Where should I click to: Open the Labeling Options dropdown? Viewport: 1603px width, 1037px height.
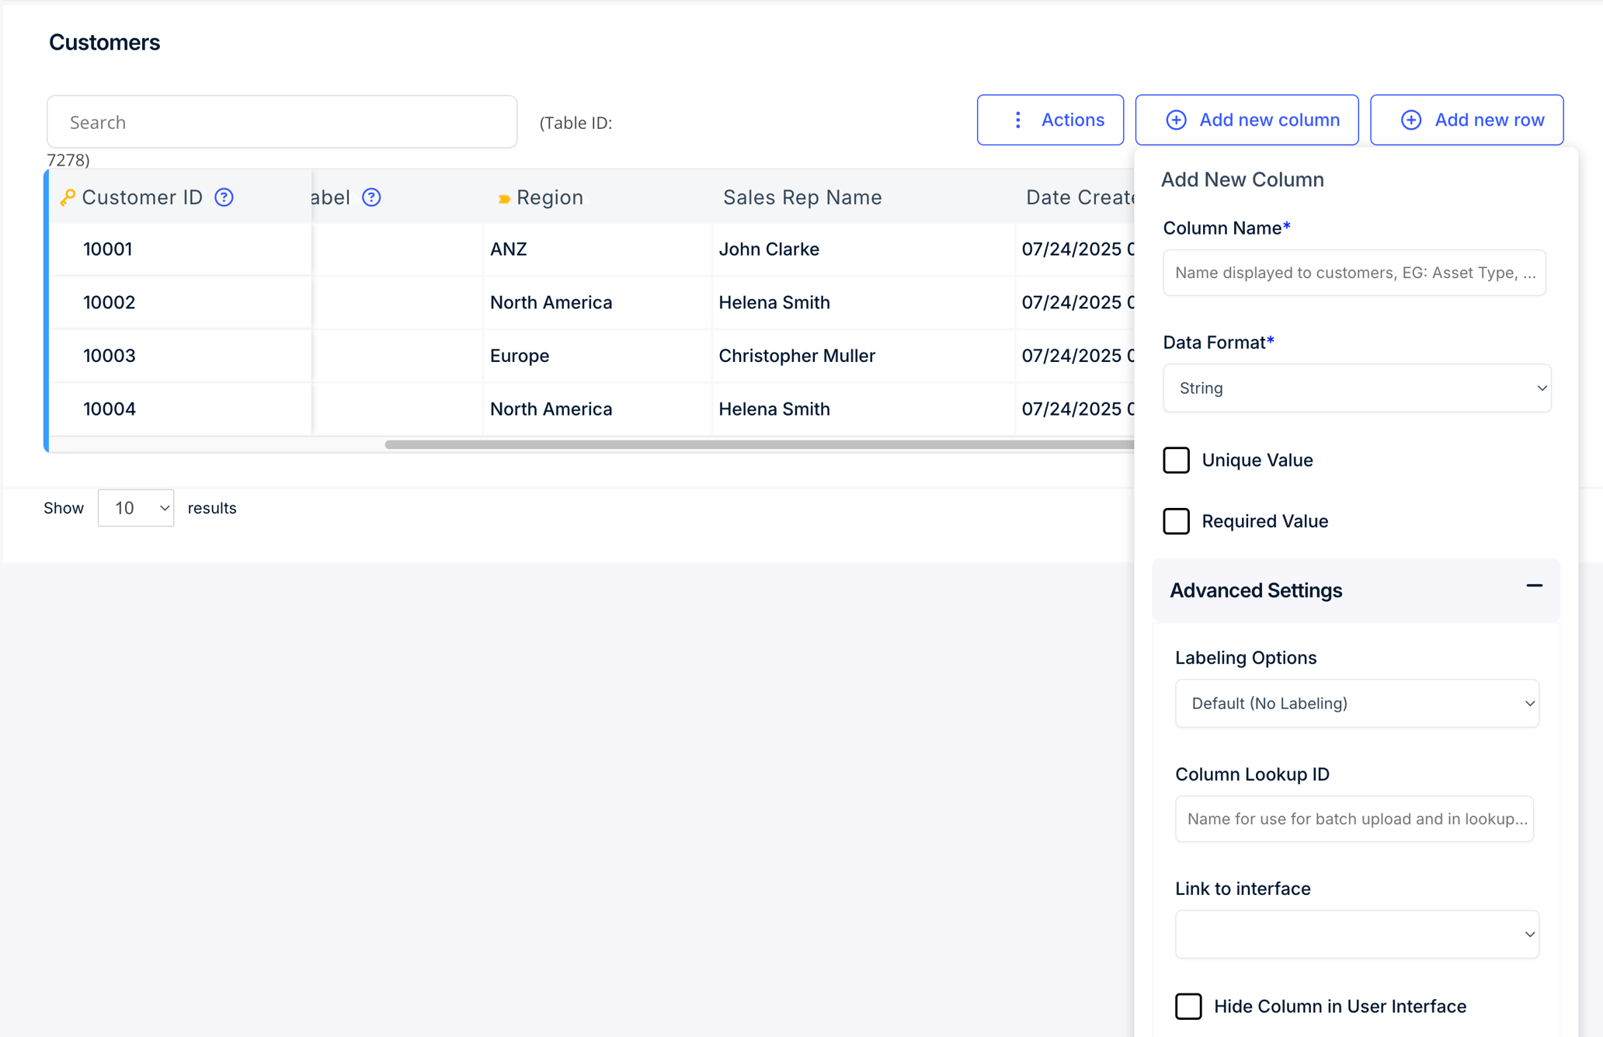pyautogui.click(x=1357, y=703)
